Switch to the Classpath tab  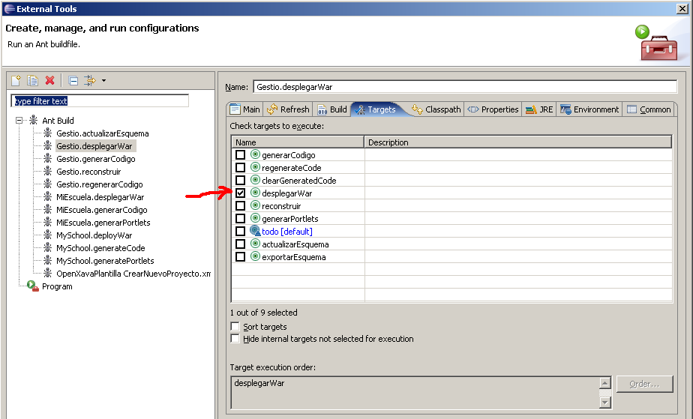click(x=436, y=109)
